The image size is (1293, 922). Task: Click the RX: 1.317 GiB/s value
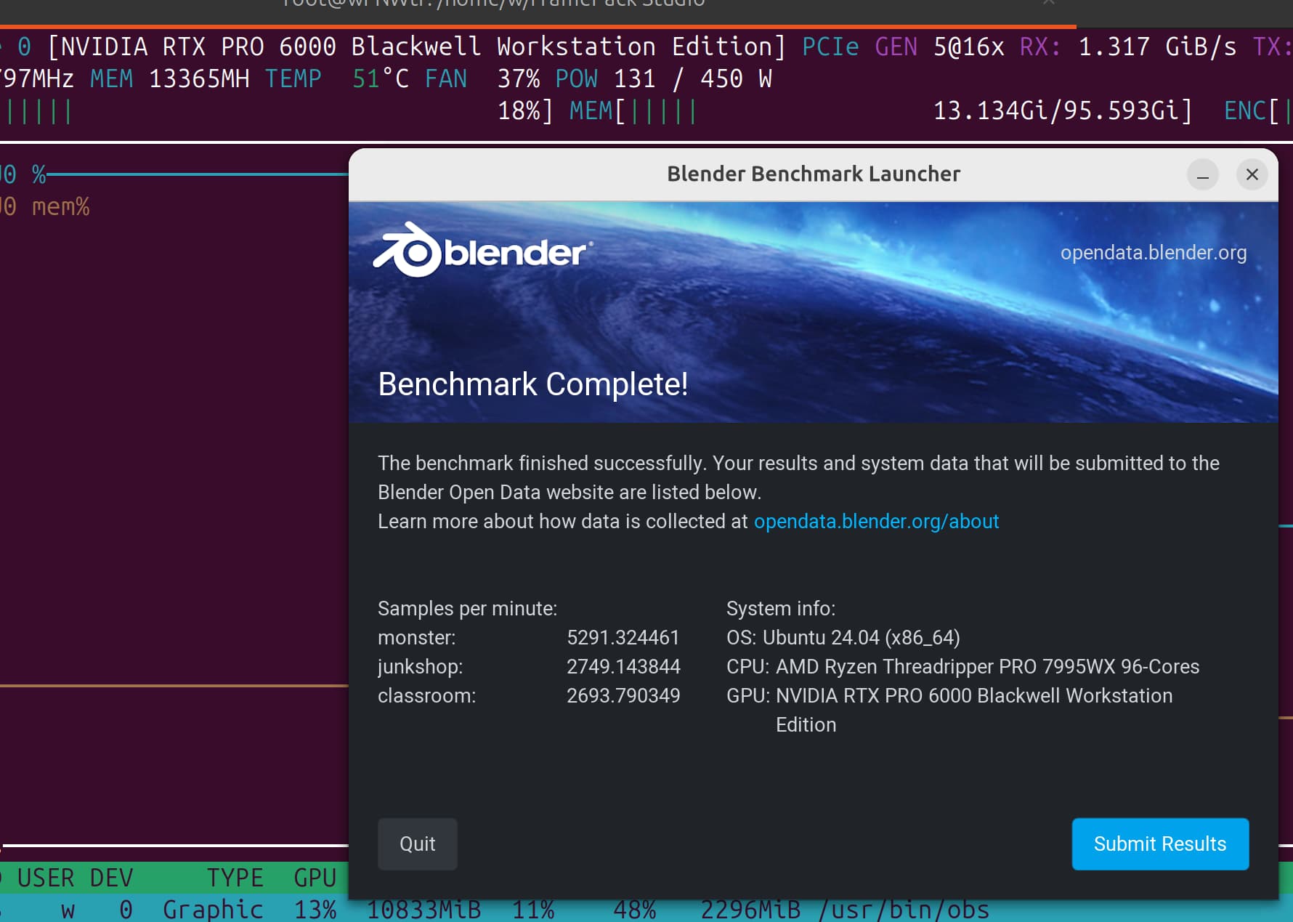click(1128, 46)
